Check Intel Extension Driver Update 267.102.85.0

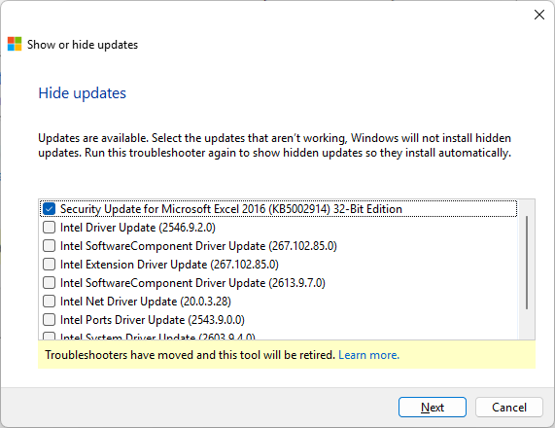point(49,264)
